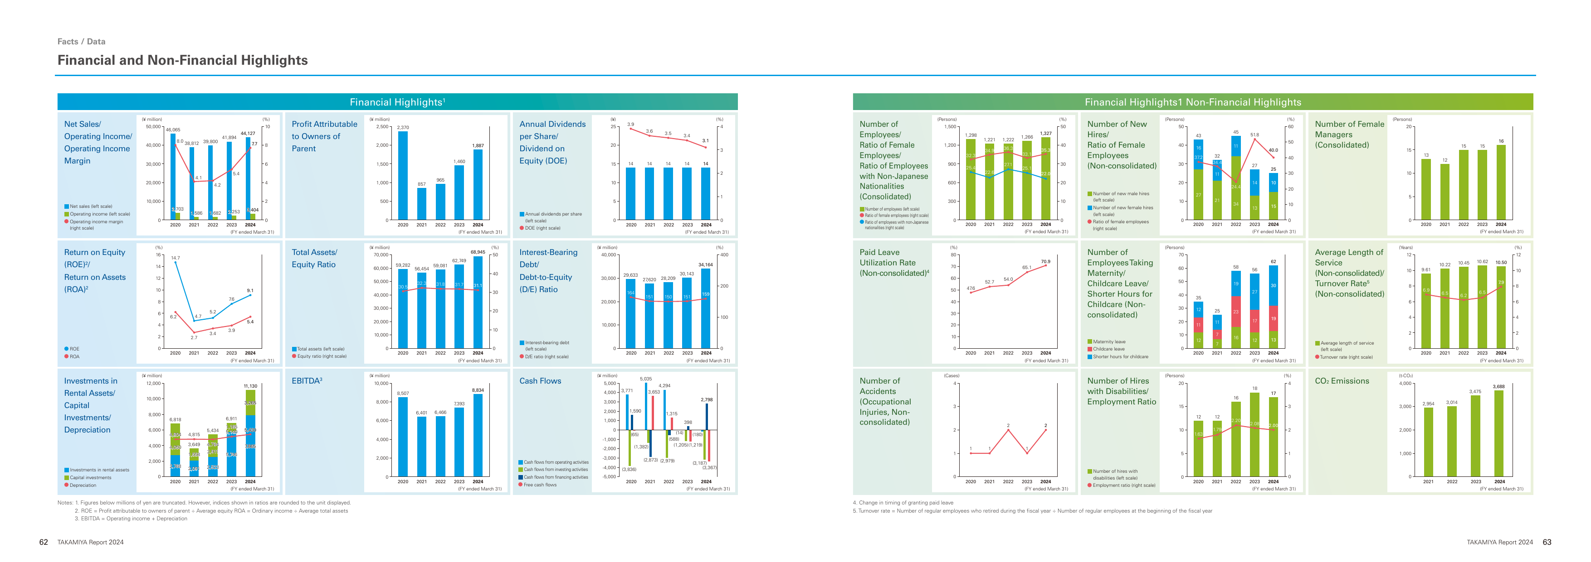Screen dimensions: 1591x562
Task: Click the blue 'Net sales (left scale)' legend swatch
Action: 66,207
